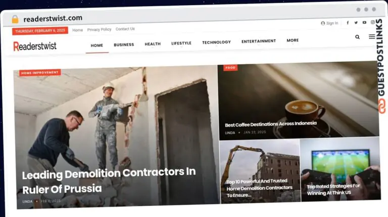The width and height of the screenshot is (388, 217).
Task: Expand the More navigation menu
Action: (x=293, y=40)
